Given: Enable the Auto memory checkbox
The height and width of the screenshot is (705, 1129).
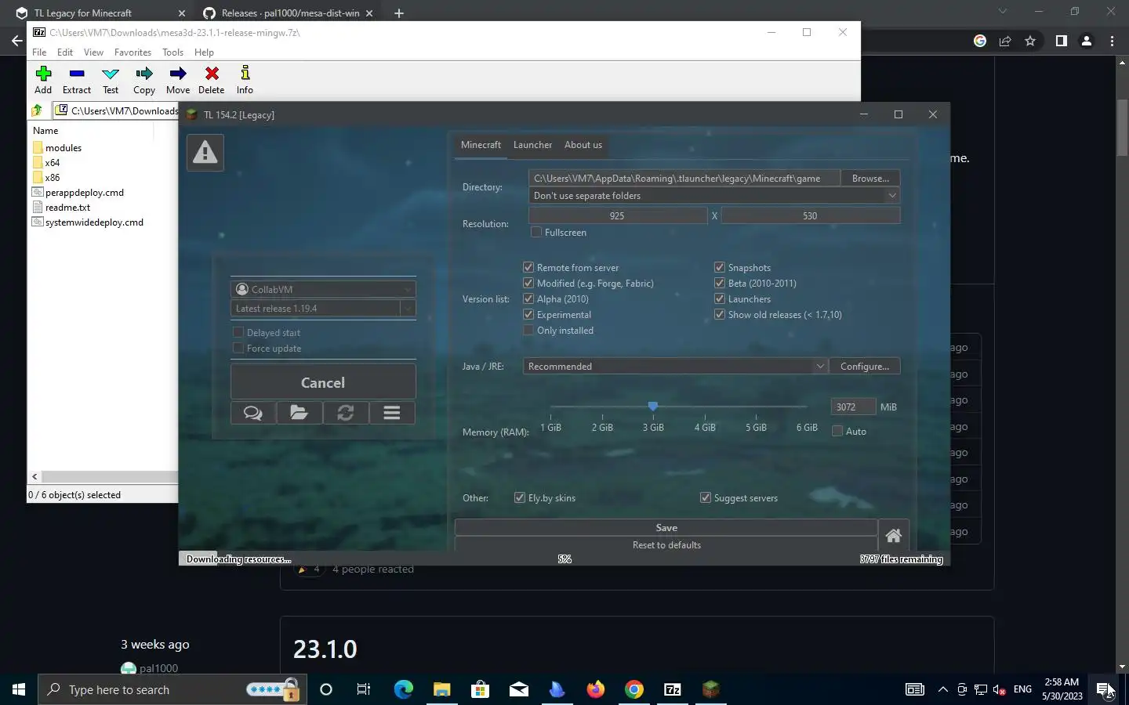Looking at the screenshot, I should point(837,431).
